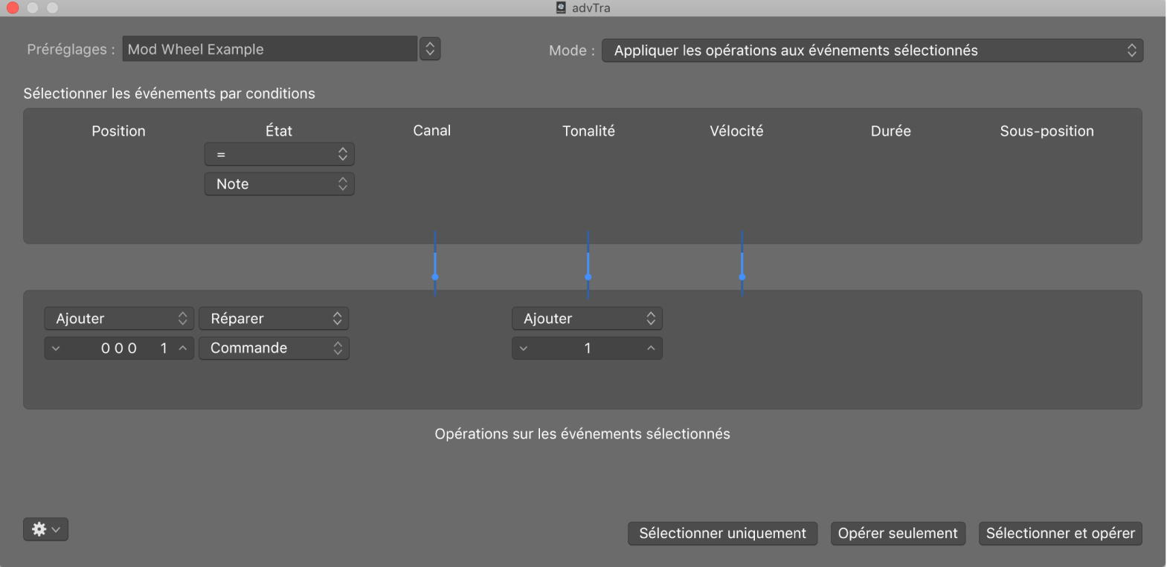Open the Mode dropdown menu
Screen dimensions: 1167x567
click(x=872, y=51)
